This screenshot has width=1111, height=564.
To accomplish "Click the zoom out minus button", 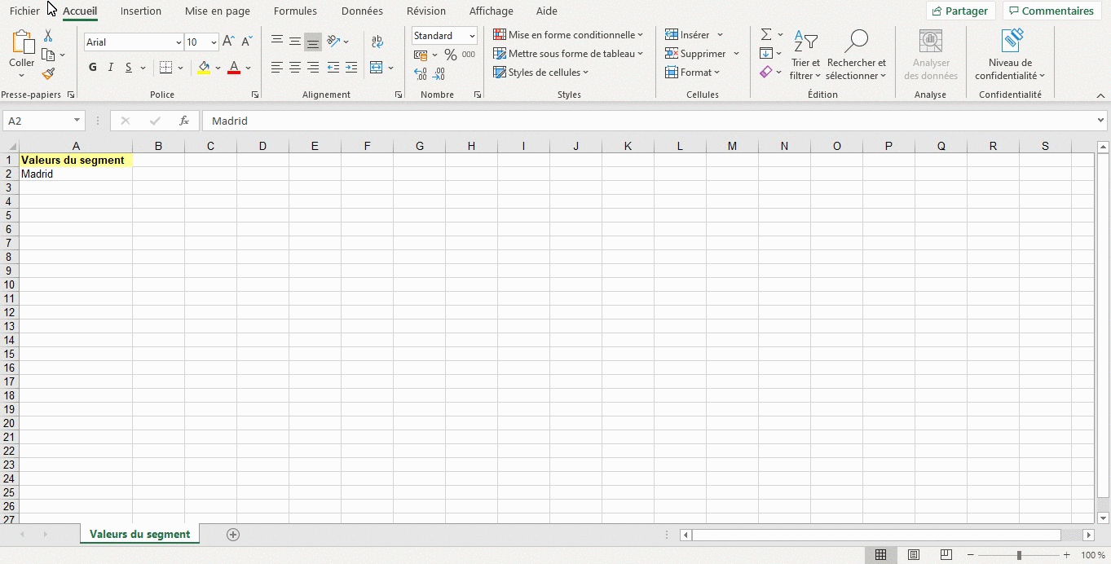I will point(969,555).
